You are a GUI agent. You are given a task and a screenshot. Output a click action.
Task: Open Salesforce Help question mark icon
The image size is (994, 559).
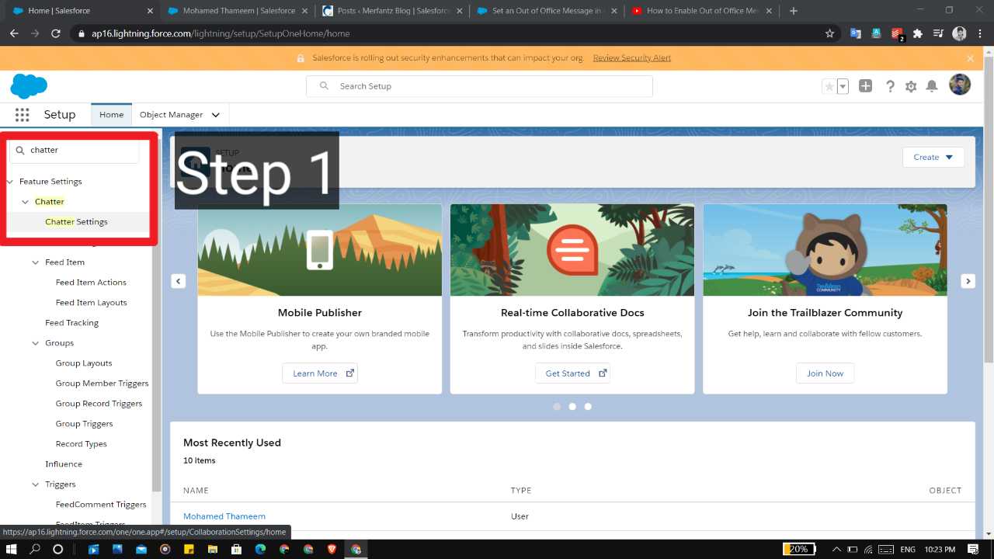(890, 86)
